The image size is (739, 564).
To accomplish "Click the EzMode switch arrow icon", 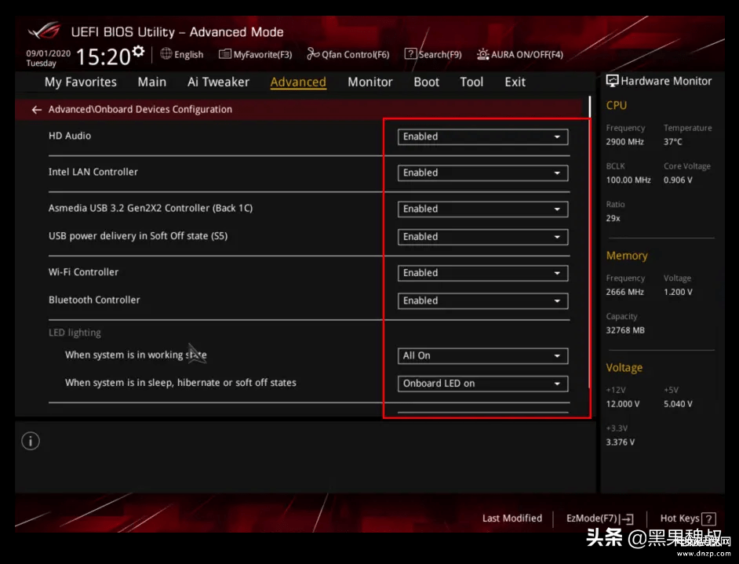I will pos(628,519).
